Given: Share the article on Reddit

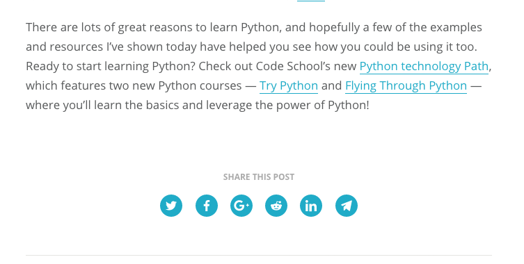Looking at the screenshot, I should pos(276,206).
